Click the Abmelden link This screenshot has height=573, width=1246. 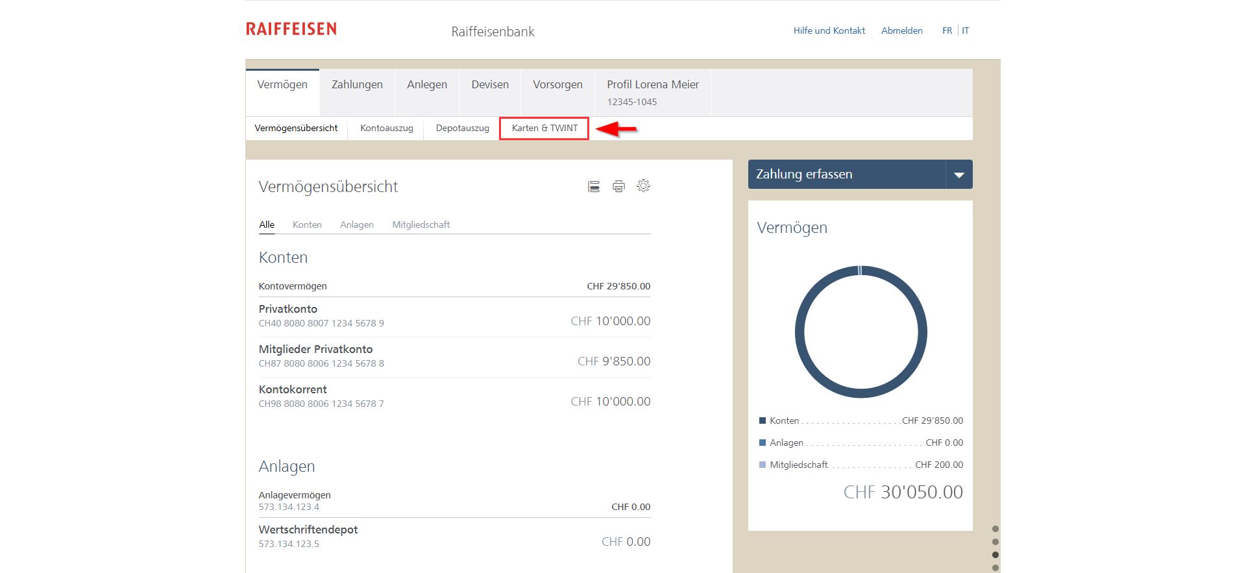pyautogui.click(x=901, y=30)
